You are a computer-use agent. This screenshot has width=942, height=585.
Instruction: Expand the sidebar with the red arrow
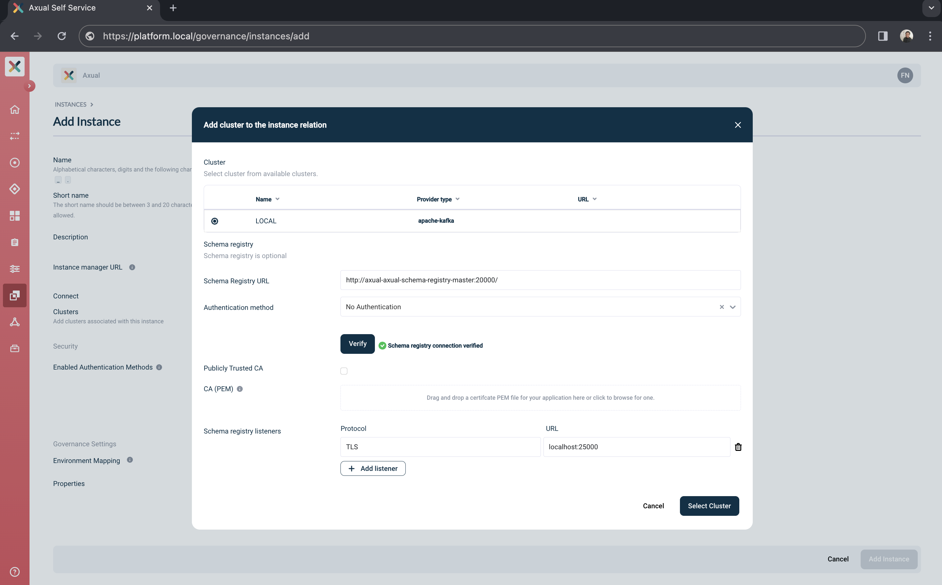pyautogui.click(x=30, y=86)
